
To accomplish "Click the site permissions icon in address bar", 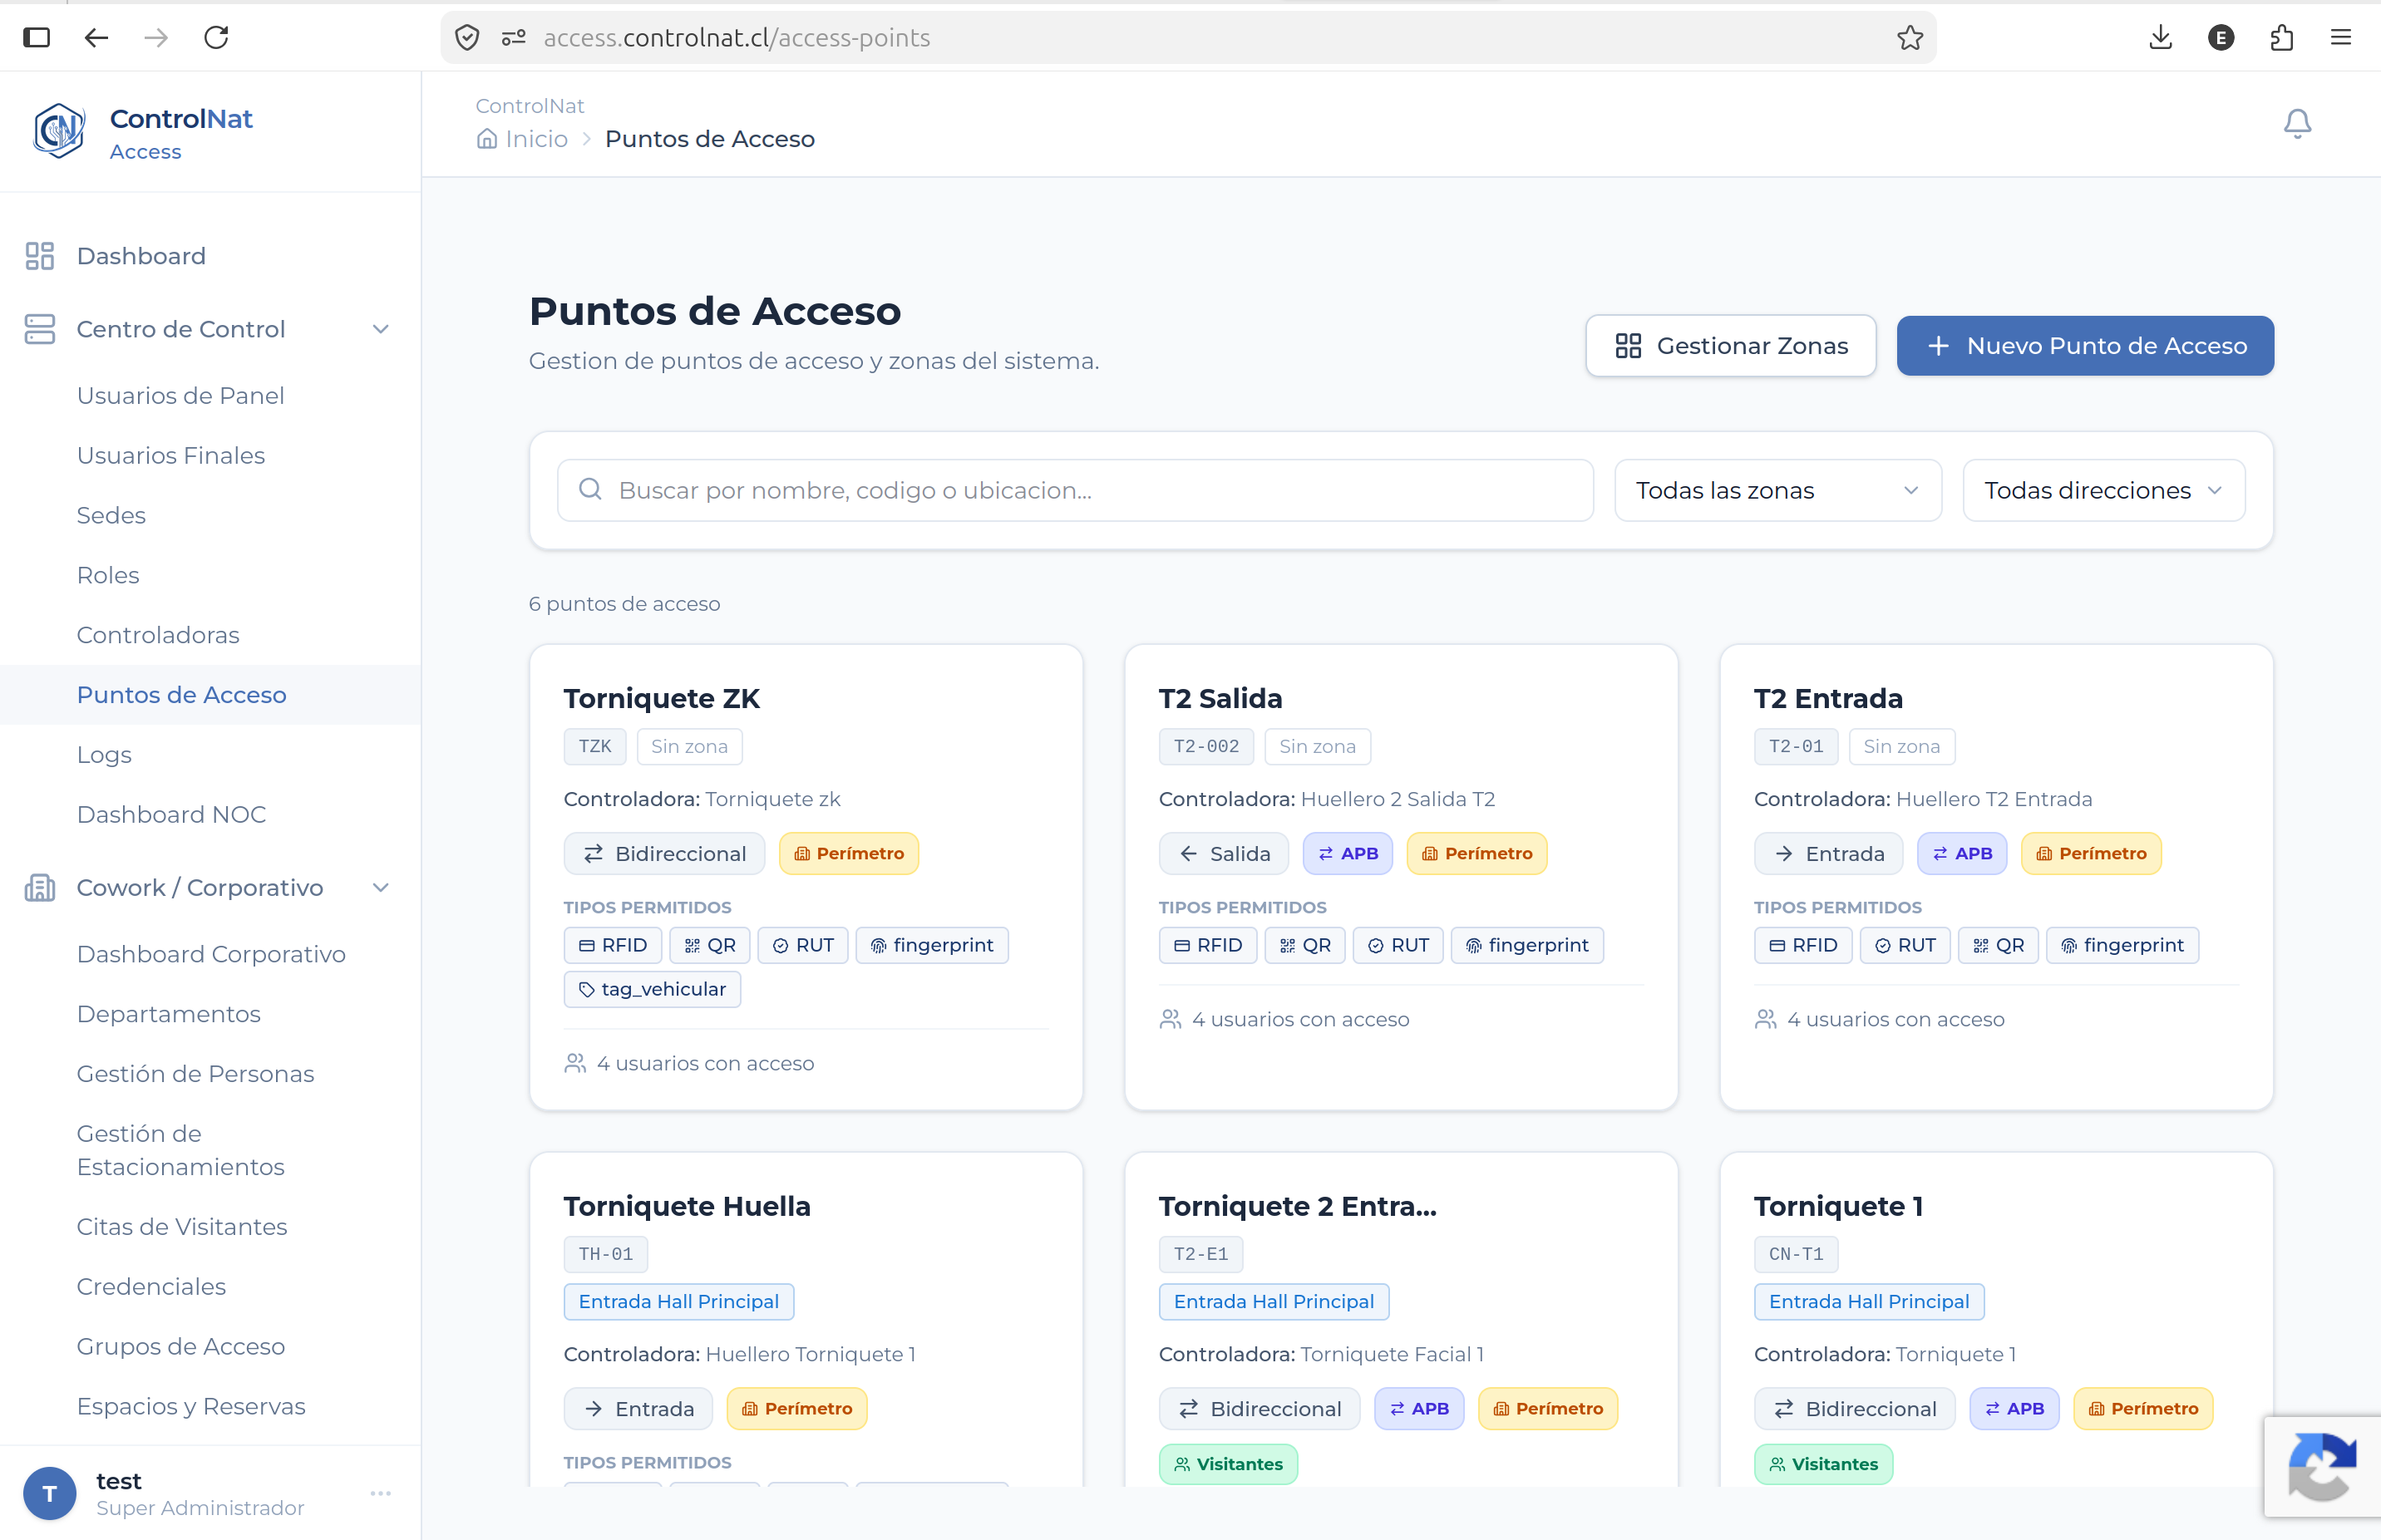I will coord(515,38).
